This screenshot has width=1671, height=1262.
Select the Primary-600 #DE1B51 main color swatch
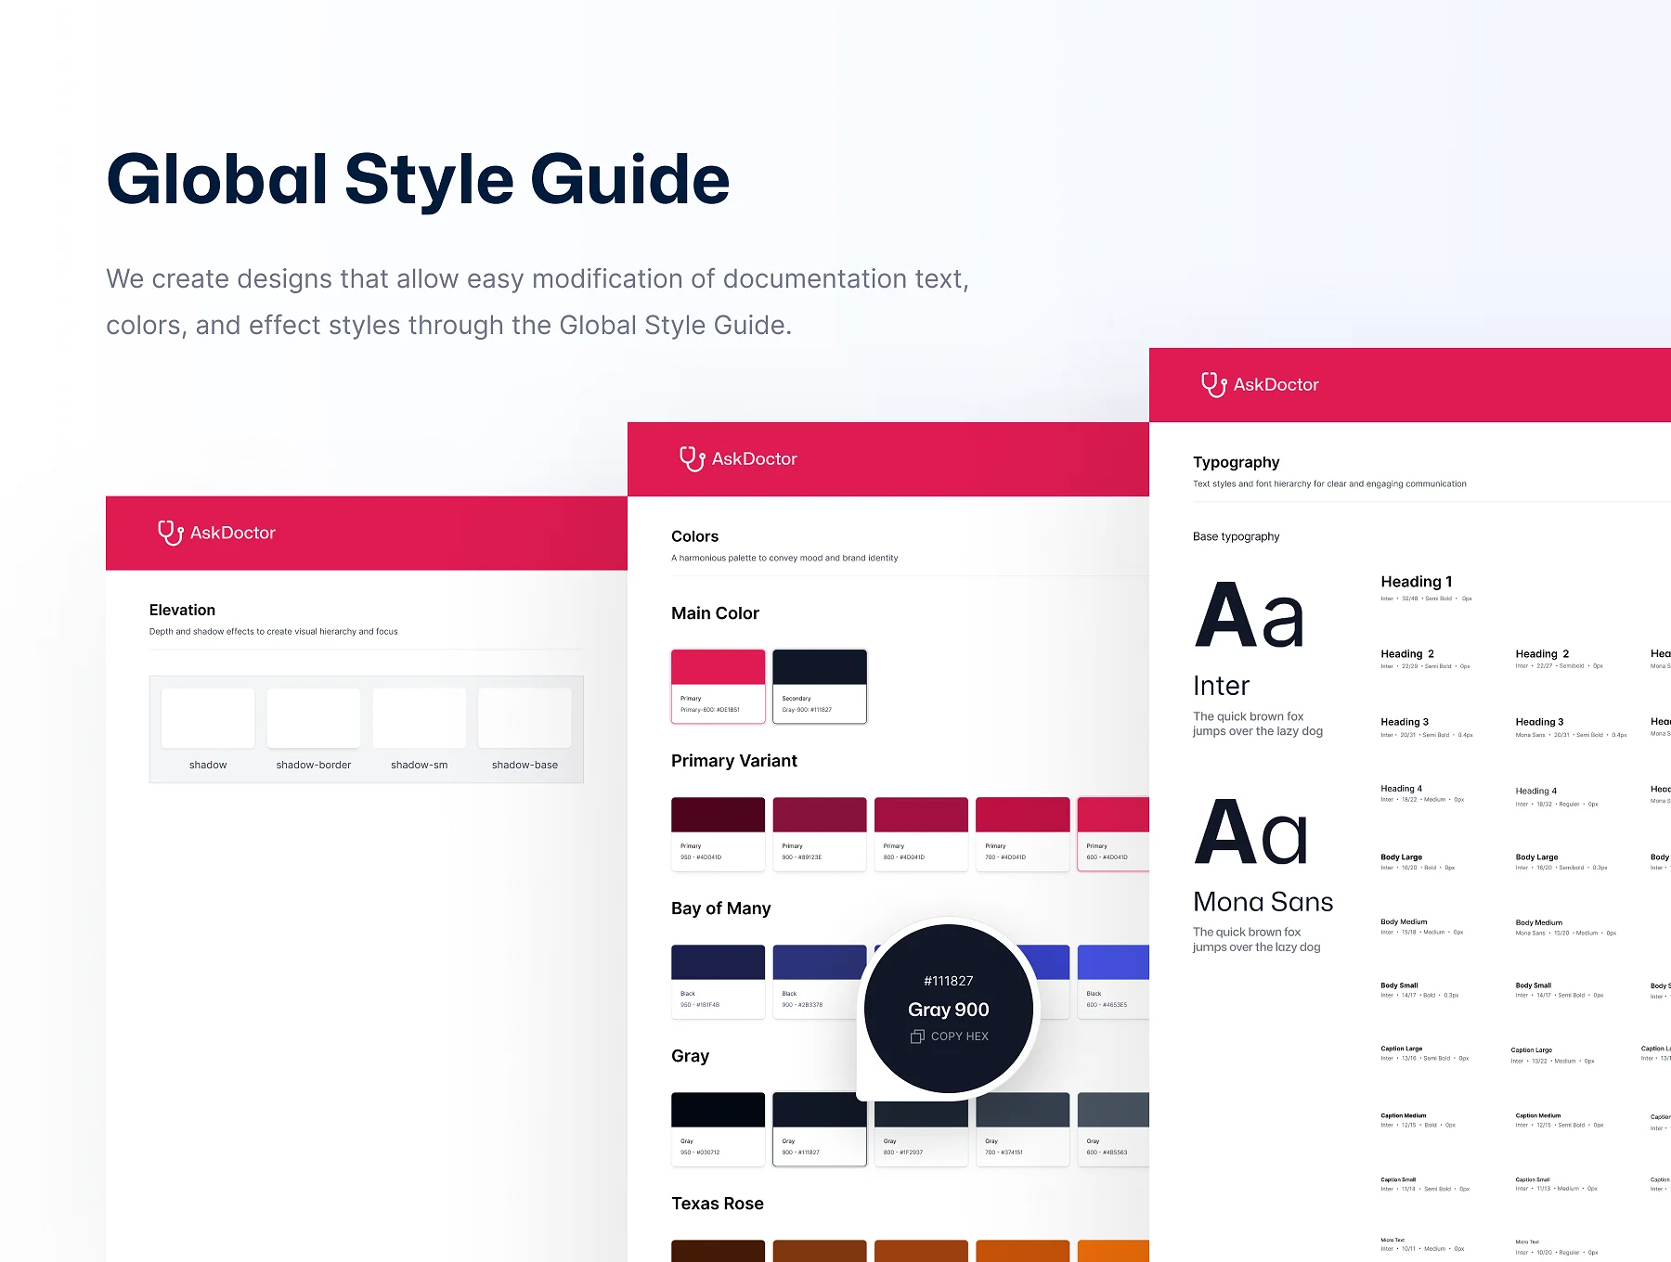719,687
